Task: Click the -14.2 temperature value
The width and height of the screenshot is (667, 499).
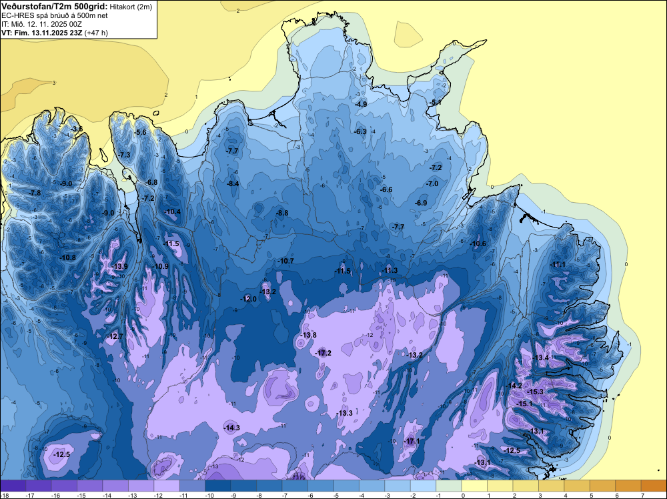Action: coord(514,386)
